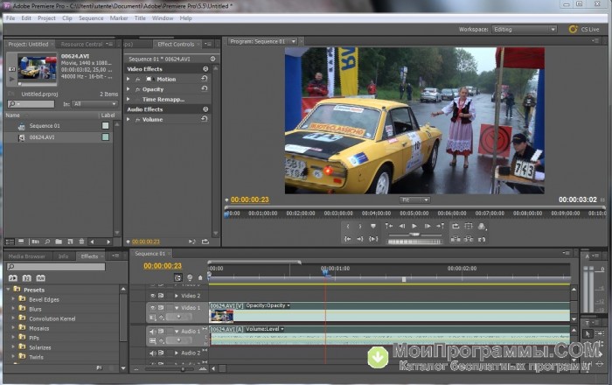
Task: Click the Program monitor shuttle slider
Action: coord(414,234)
